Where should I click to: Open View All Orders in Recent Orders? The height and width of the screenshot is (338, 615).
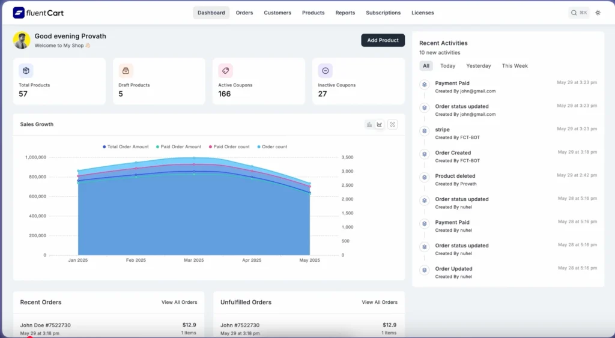click(179, 302)
